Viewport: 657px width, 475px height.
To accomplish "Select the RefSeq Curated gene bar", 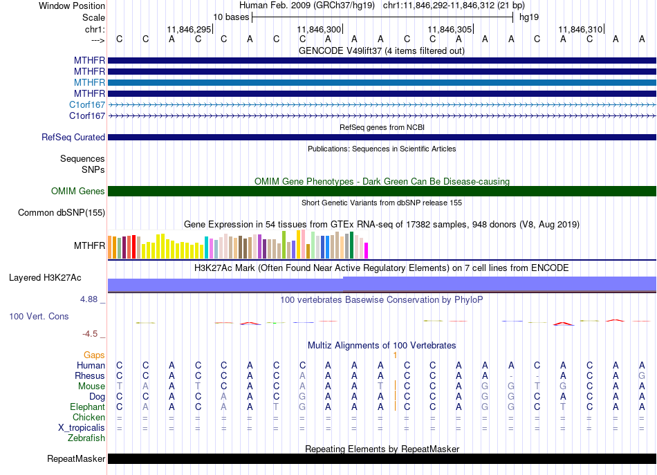I will (382, 138).
